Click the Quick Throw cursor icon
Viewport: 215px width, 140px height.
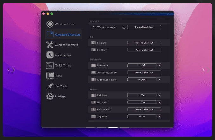tap(50, 65)
